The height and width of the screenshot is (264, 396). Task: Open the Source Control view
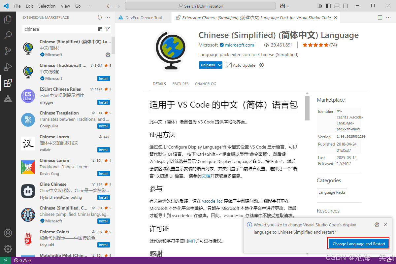8,51
